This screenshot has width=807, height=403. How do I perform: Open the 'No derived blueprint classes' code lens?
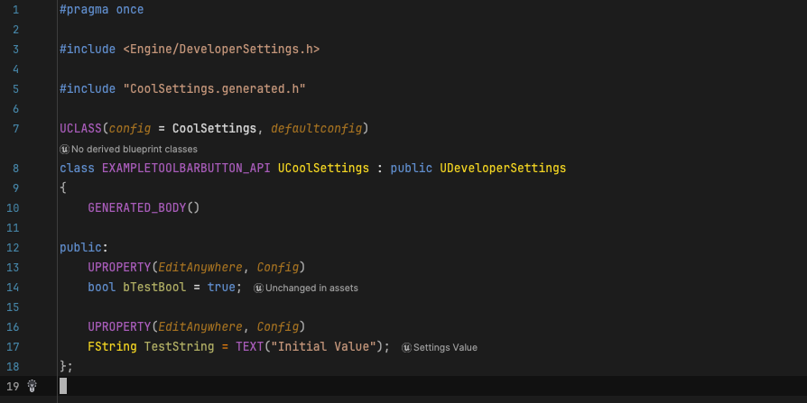click(x=129, y=149)
